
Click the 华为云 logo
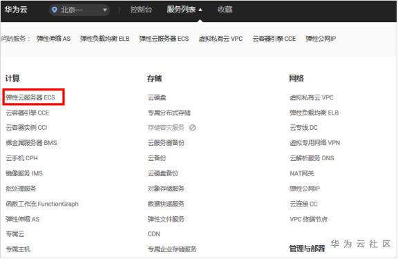click(x=16, y=10)
